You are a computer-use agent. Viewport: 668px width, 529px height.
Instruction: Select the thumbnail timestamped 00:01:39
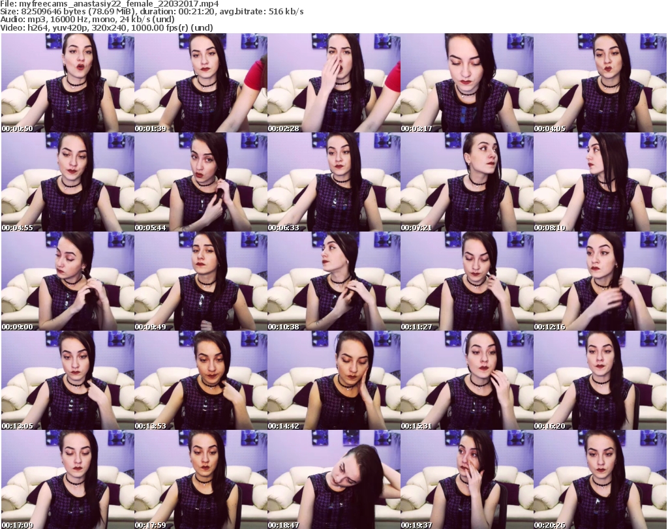pos(201,83)
